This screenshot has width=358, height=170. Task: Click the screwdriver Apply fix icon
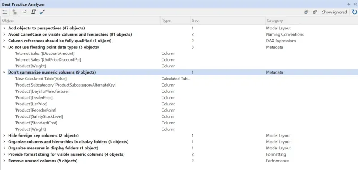tap(42, 12)
